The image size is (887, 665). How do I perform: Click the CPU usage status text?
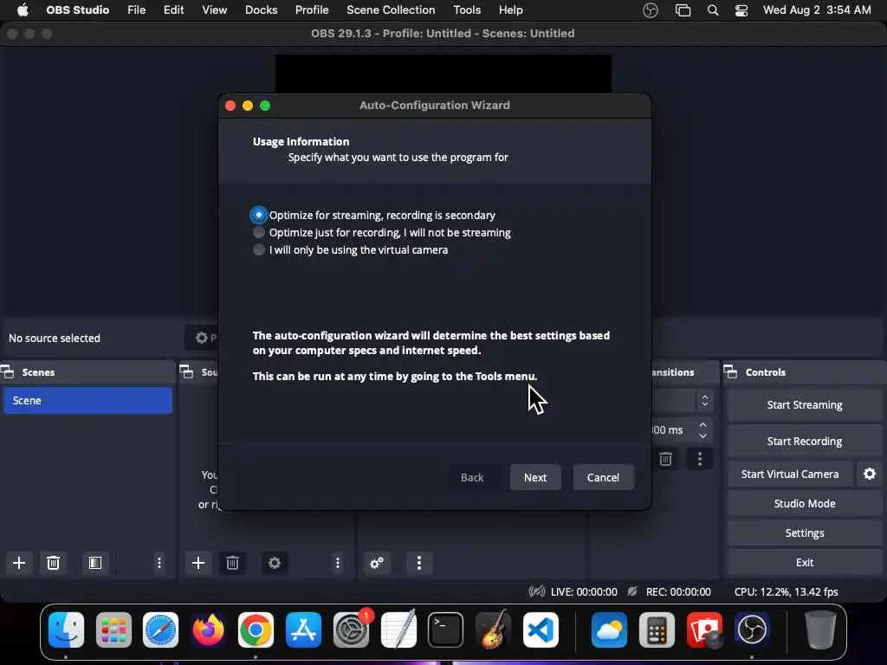tap(787, 591)
